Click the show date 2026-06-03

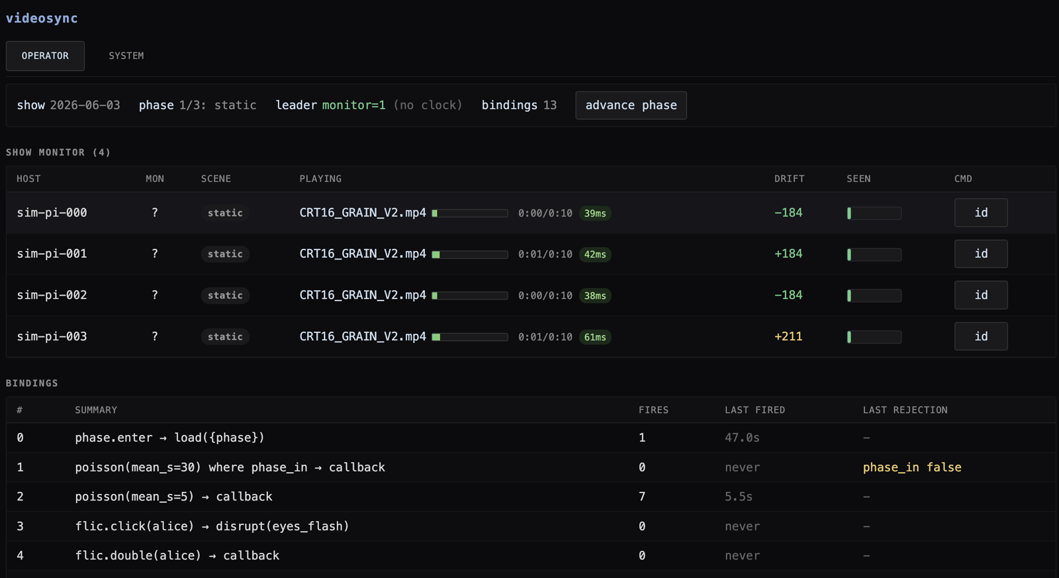coord(85,105)
